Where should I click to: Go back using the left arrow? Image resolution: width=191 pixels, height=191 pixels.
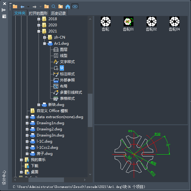(22, 6)
